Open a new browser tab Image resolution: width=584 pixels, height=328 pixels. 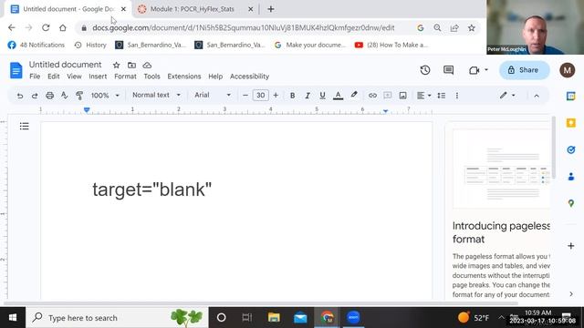pyautogui.click(x=271, y=9)
